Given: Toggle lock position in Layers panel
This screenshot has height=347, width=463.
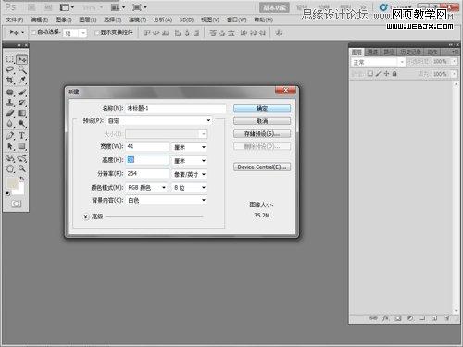Looking at the screenshot, I should 386,73.
